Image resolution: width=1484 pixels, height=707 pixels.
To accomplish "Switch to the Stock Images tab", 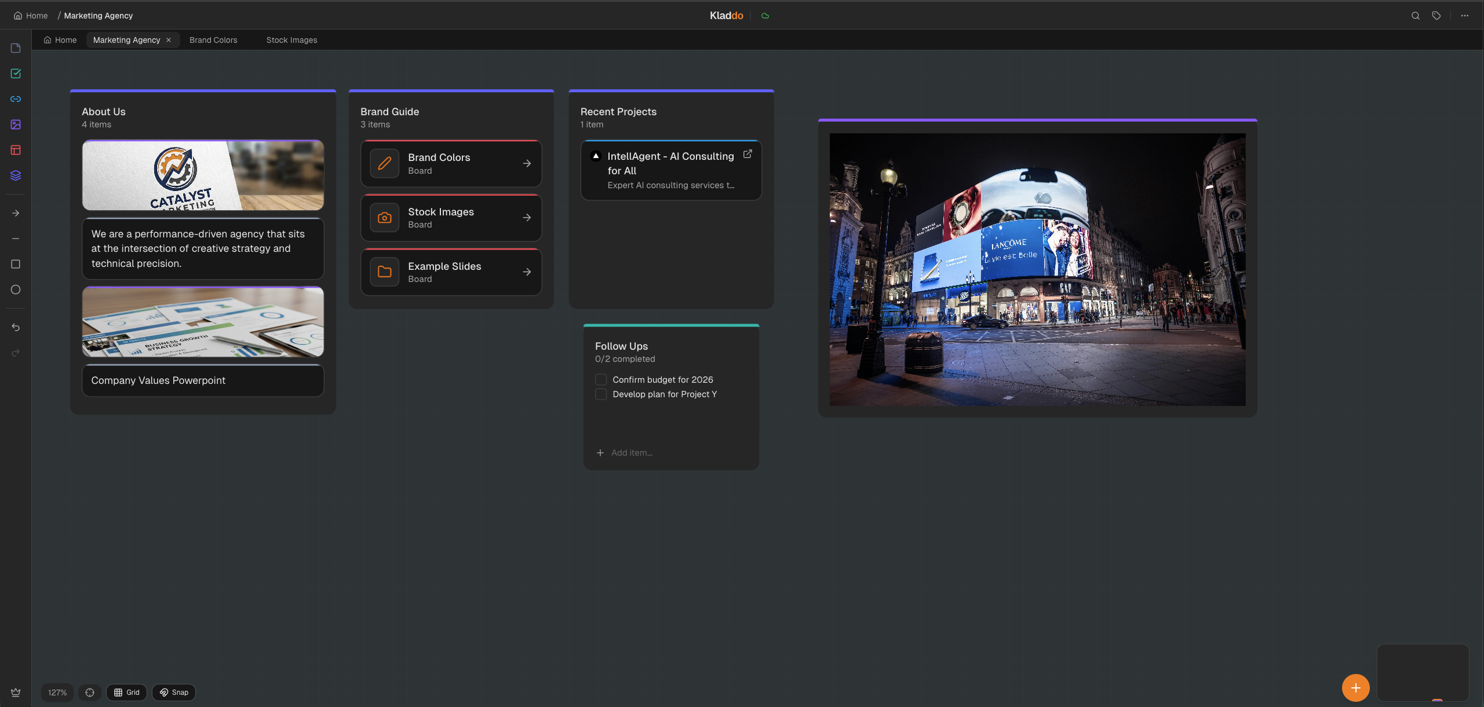I will point(291,40).
